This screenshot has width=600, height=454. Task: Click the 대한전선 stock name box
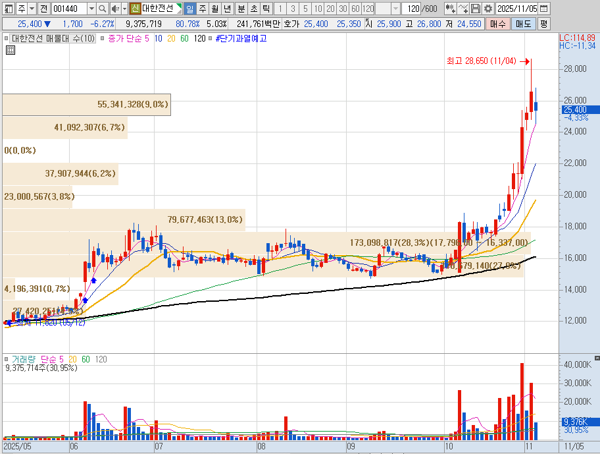tap(161, 9)
